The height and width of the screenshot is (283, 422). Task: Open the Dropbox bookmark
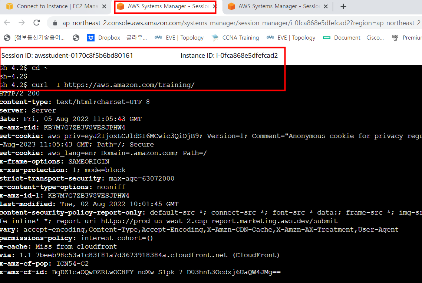coord(117,38)
